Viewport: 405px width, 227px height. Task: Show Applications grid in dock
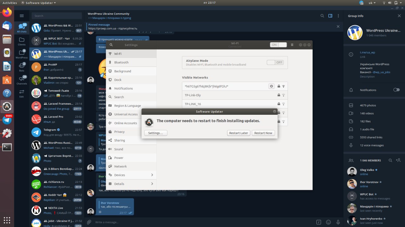[7, 220]
